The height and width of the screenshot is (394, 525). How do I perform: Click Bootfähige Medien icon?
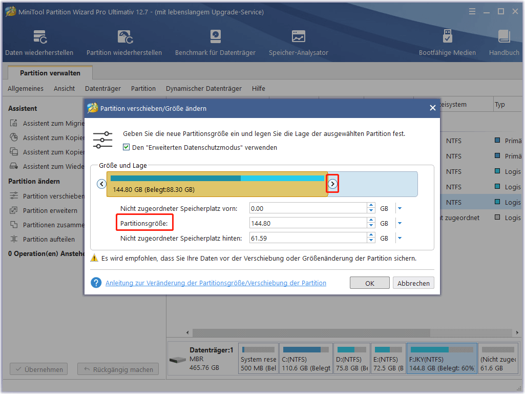pos(447,36)
